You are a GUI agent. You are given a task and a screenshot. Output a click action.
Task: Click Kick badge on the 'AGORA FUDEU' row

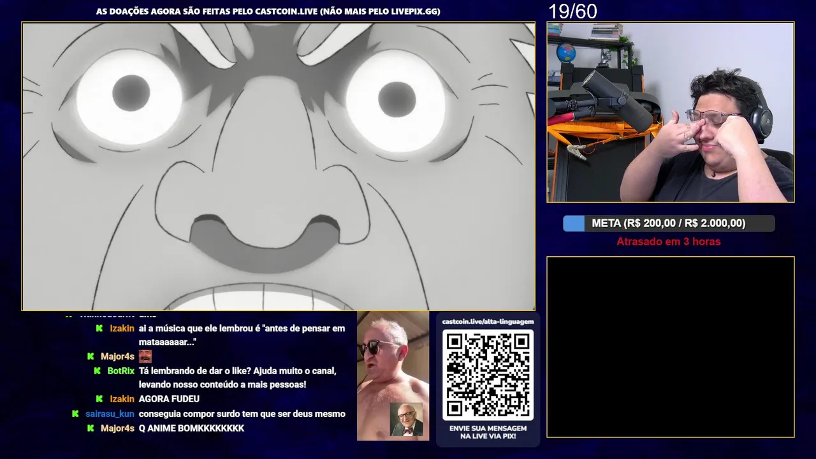click(99, 399)
